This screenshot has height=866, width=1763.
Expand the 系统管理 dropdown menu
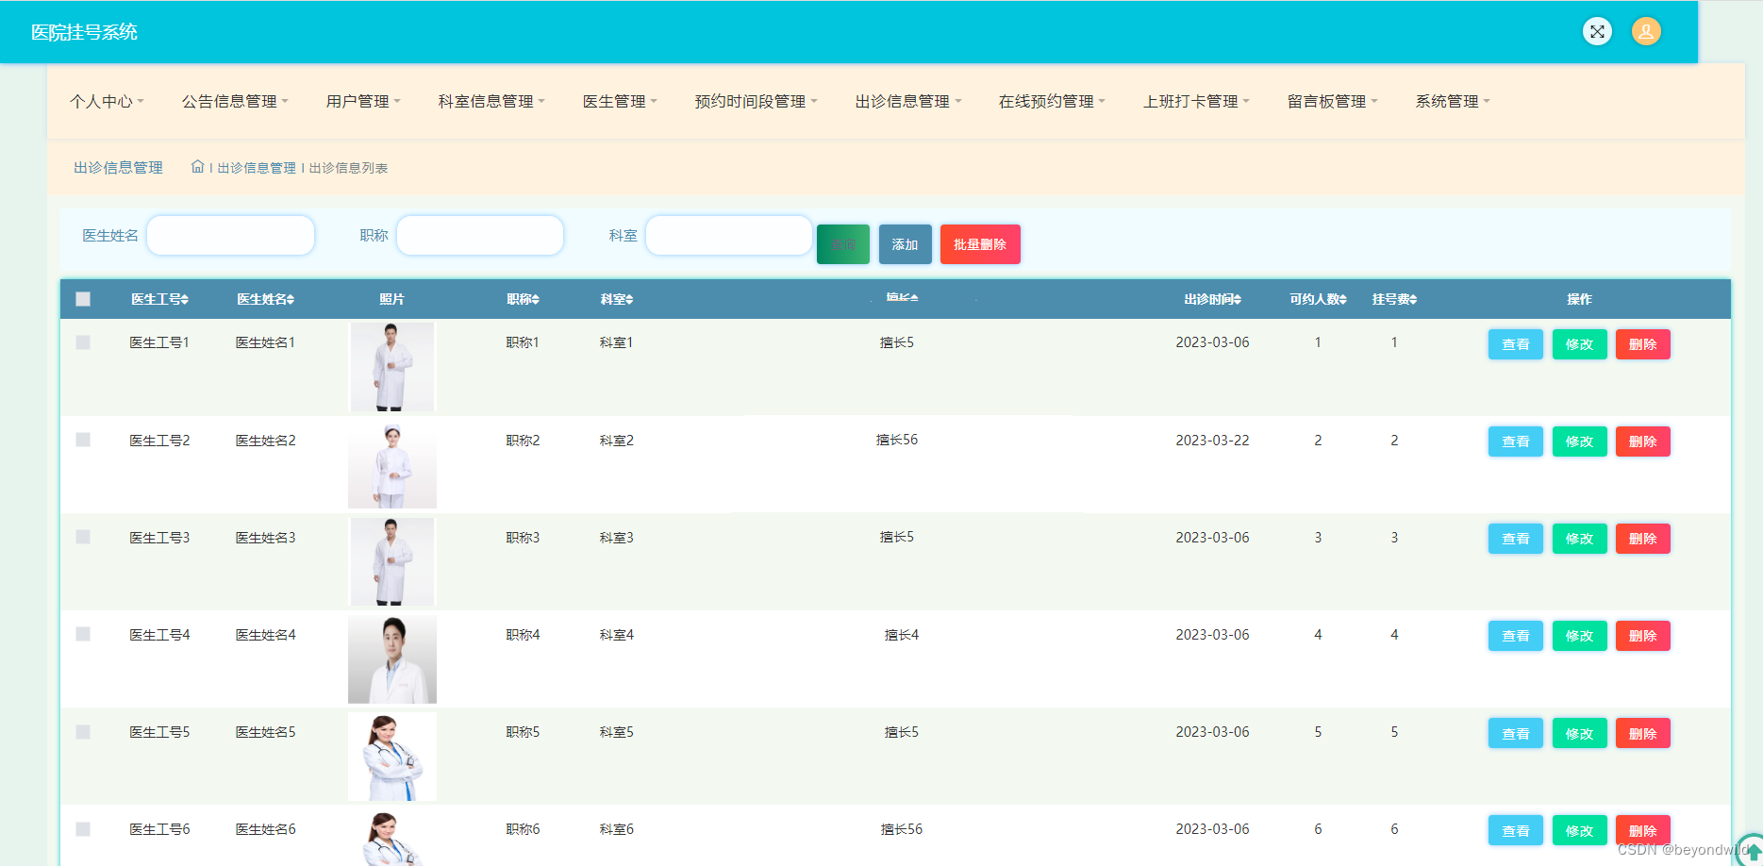coord(1452,101)
